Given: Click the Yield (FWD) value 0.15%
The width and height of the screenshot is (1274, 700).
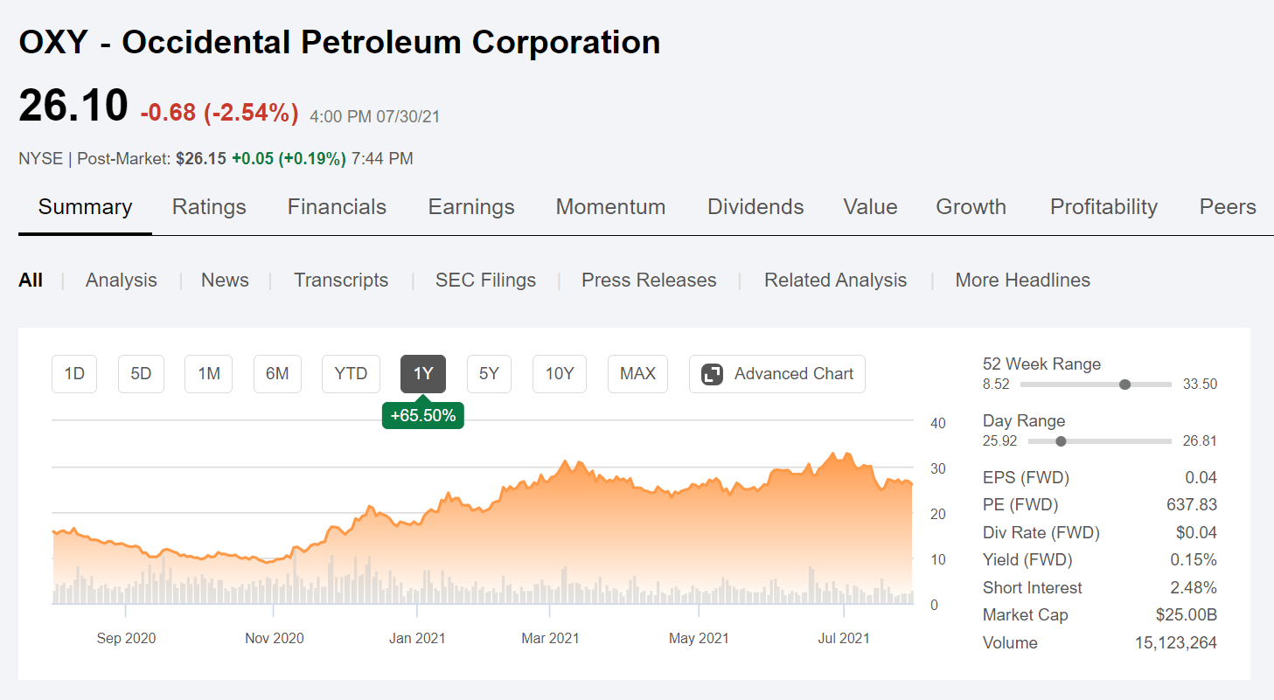Looking at the screenshot, I should click(1194, 560).
